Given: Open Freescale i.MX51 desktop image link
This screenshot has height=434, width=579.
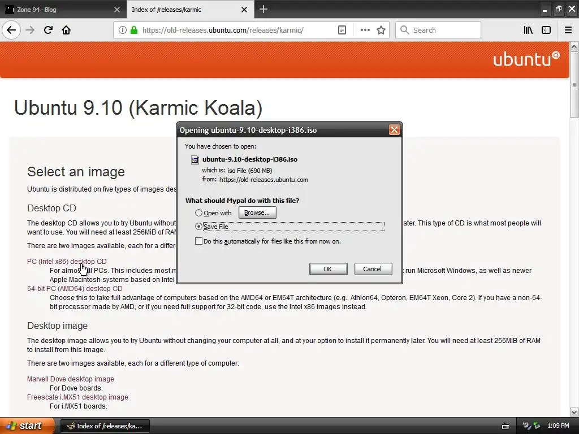Looking at the screenshot, I should [x=77, y=397].
